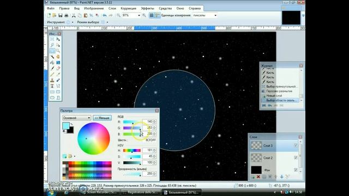Toggle visibility checkbox of Слой 2

[296, 157]
